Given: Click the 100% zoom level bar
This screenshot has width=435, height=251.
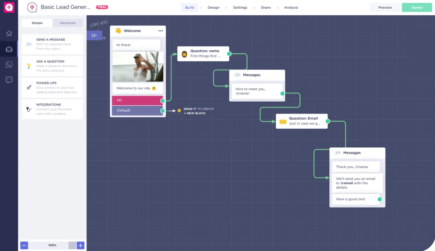Looking at the screenshot, I should click(x=52, y=245).
